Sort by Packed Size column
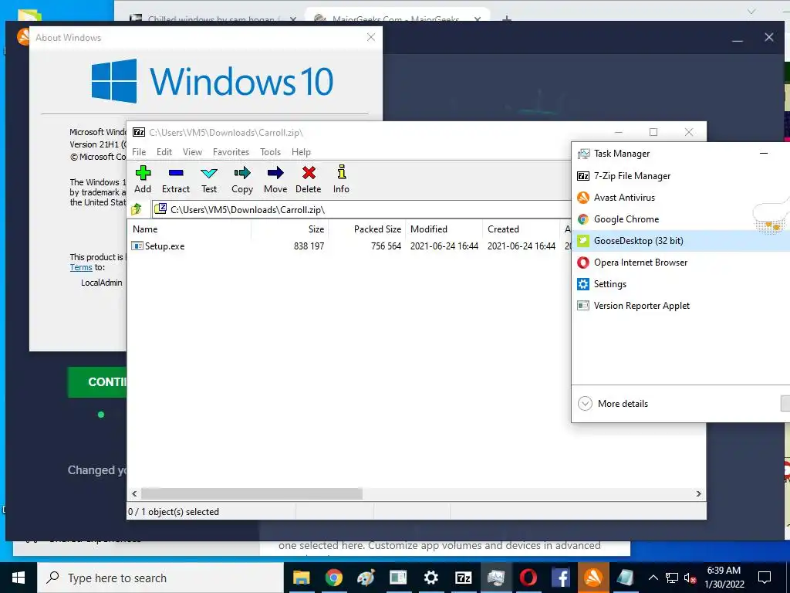 pyautogui.click(x=366, y=229)
